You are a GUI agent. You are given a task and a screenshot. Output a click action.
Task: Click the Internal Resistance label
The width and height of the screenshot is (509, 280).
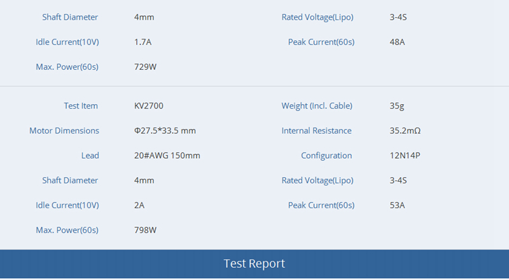pyautogui.click(x=316, y=131)
